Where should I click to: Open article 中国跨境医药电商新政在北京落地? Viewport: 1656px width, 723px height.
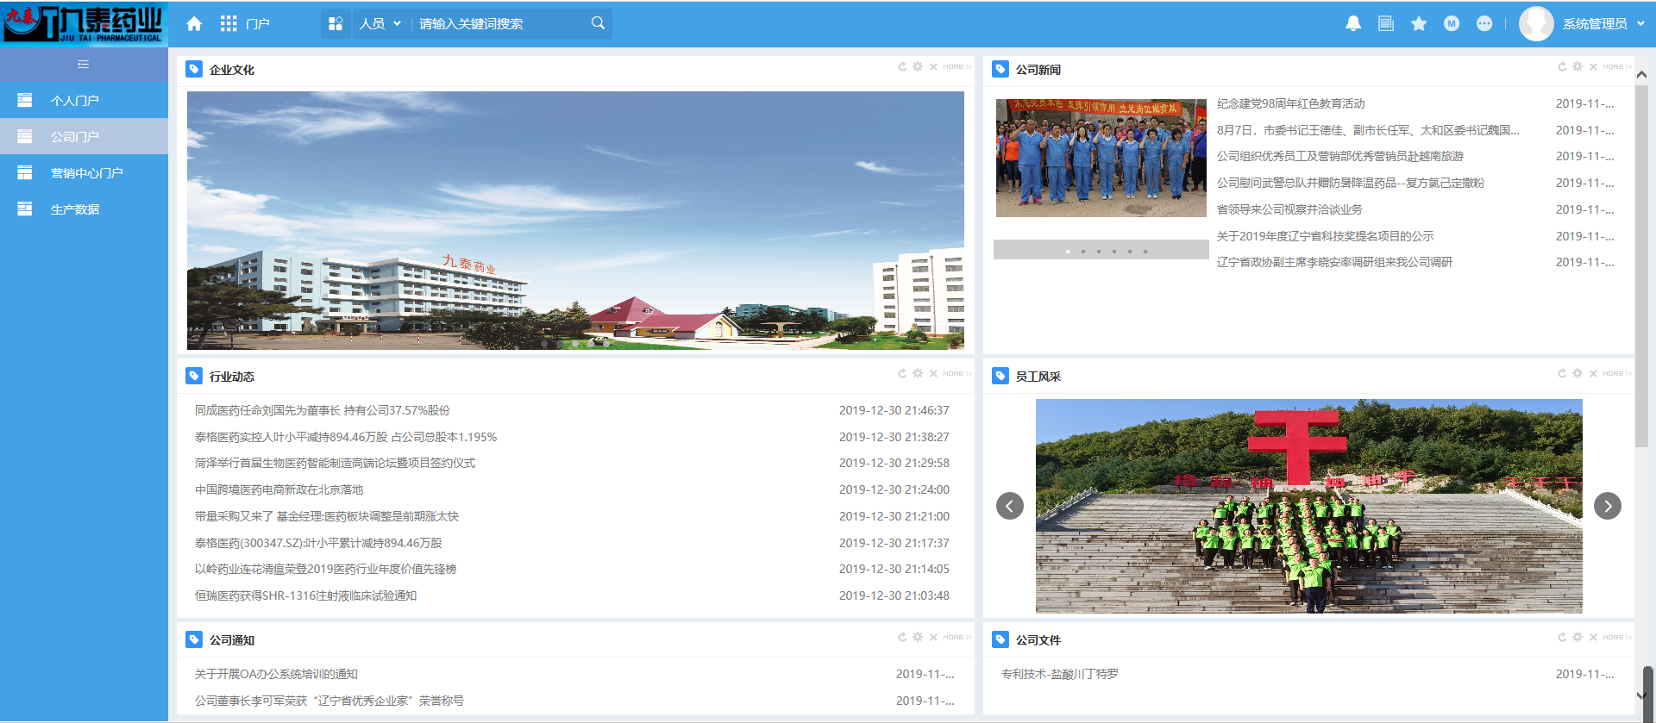[x=279, y=489]
